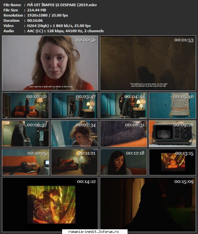Image resolution: width=198 pixels, height=234 pixels.
Task: Choose the thumbnail at 00:04:44
Action: (124, 105)
